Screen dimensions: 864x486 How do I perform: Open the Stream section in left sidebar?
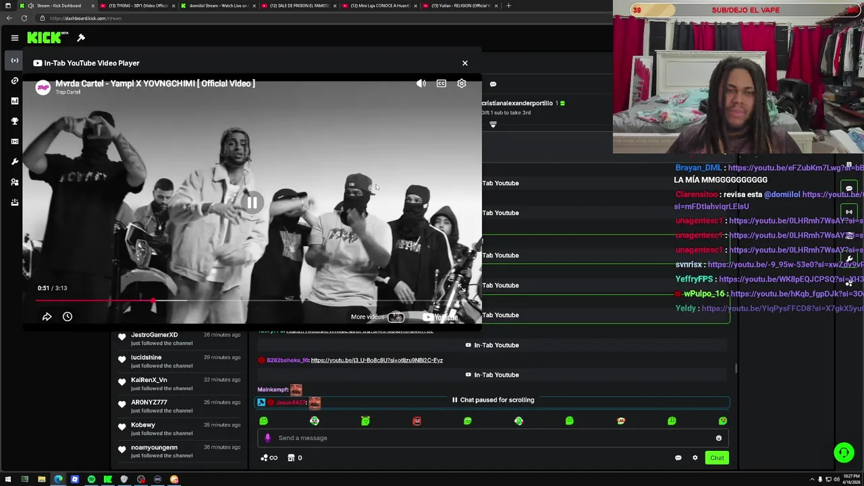point(15,61)
